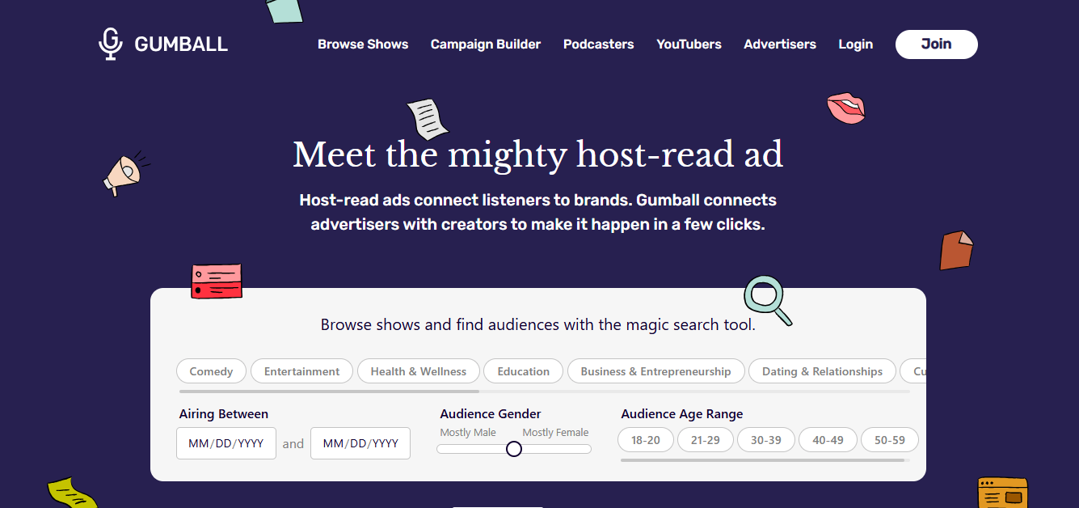Click the Login link
Screen dimensions: 1079x508
[x=856, y=44]
